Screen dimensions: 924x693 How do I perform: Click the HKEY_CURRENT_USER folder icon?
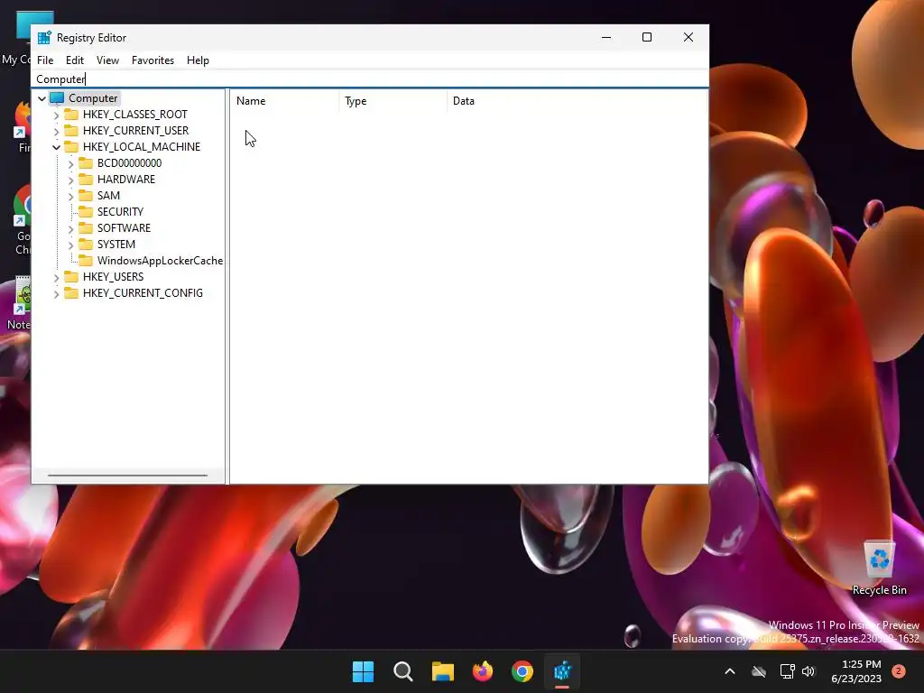pos(71,130)
